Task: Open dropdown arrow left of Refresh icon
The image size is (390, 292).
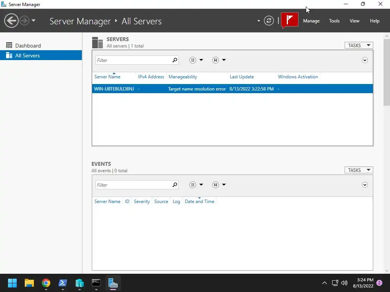Action: (259, 21)
